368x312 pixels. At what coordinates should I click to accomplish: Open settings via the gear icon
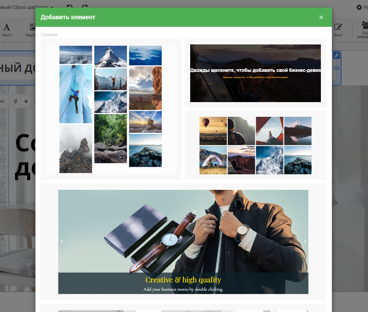(359, 7)
